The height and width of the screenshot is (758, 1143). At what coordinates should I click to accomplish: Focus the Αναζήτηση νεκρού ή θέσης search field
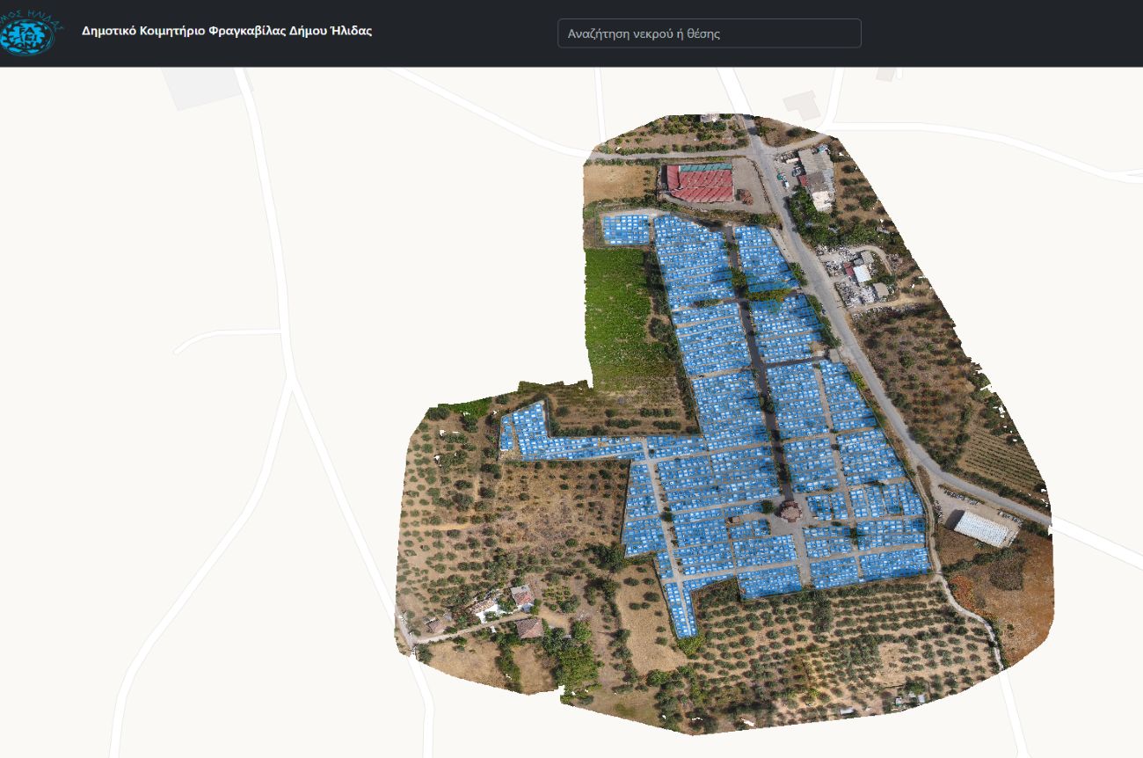click(709, 33)
